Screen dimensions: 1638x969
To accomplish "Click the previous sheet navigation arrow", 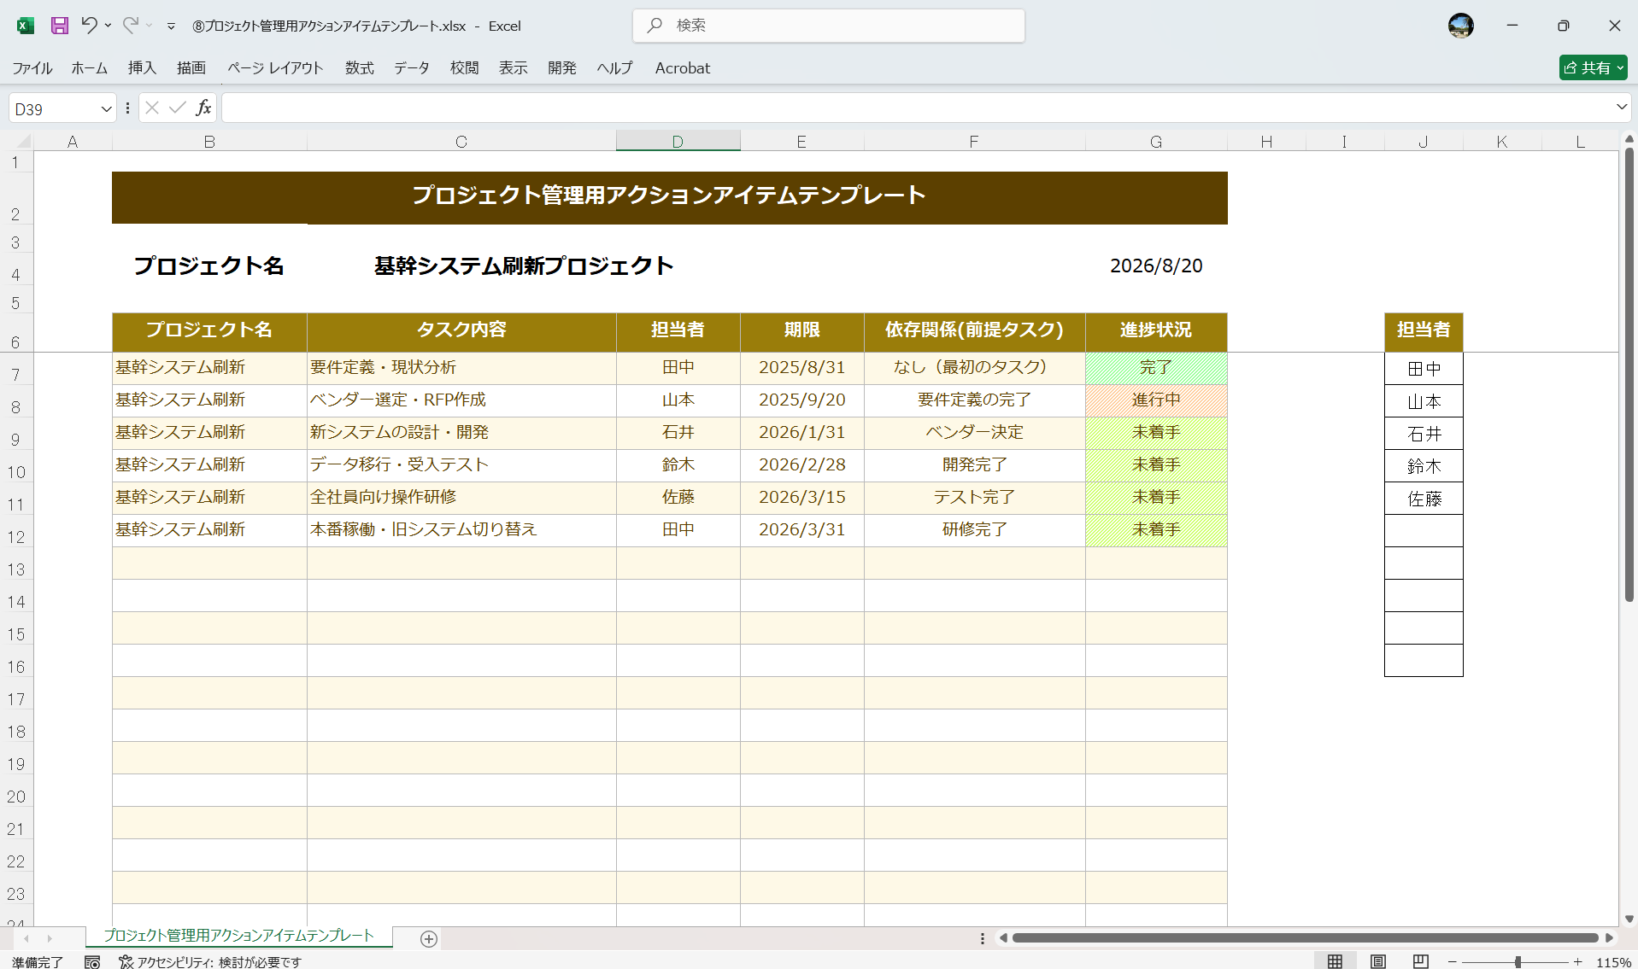I will click(26, 938).
